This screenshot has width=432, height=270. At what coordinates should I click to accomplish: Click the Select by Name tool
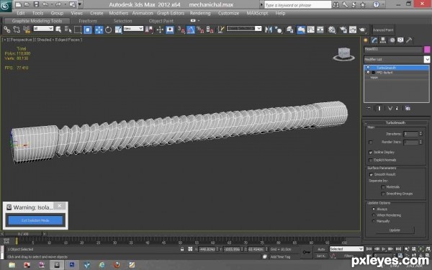pyautogui.click(x=68, y=30)
